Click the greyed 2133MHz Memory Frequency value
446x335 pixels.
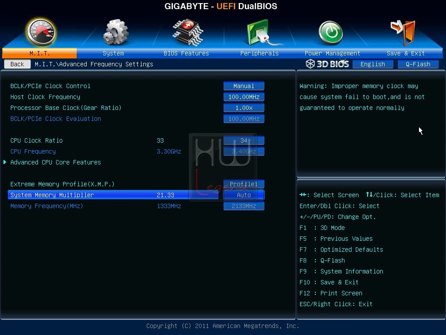click(244, 206)
